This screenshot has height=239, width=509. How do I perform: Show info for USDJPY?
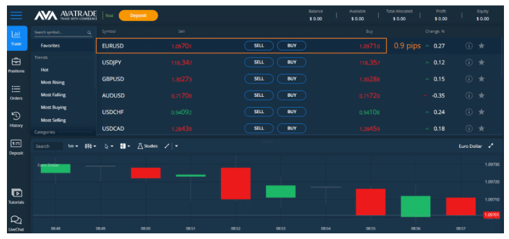[469, 62]
